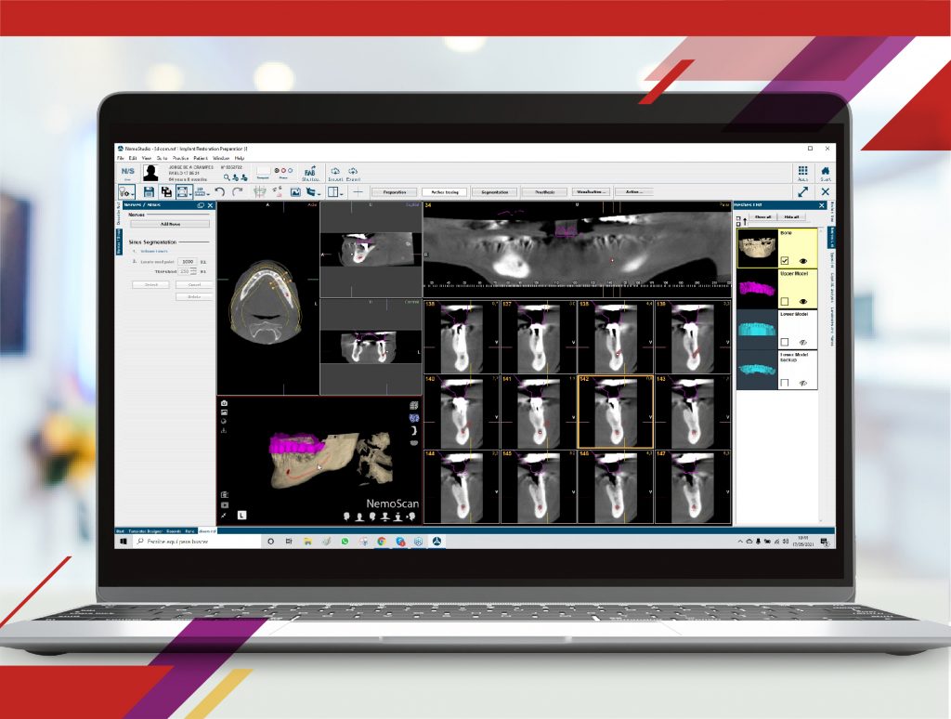Click the patient search magnifier icon
Viewport: 951px width, 719px height.
pos(227,177)
